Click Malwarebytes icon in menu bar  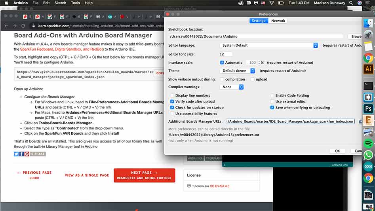[256, 3]
